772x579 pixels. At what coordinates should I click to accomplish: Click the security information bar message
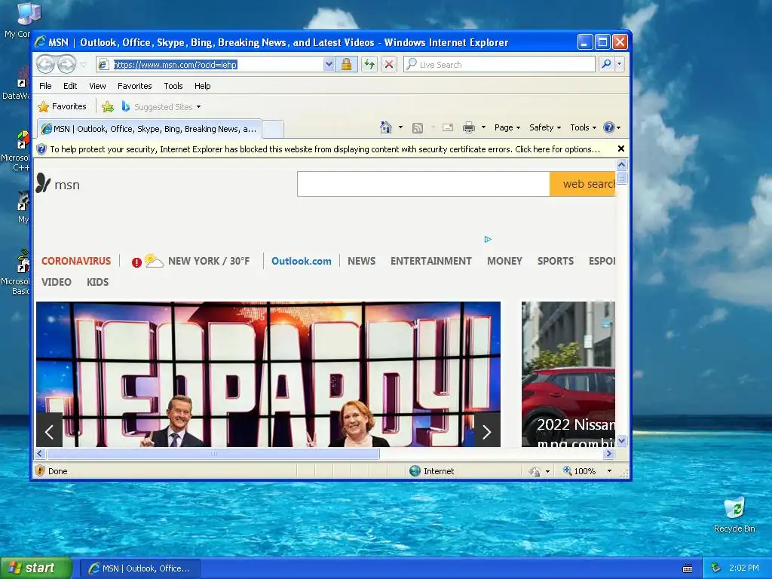325,149
